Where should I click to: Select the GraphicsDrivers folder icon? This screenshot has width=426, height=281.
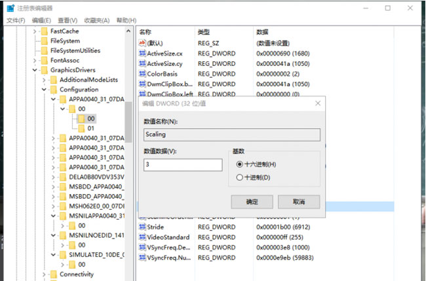45,70
